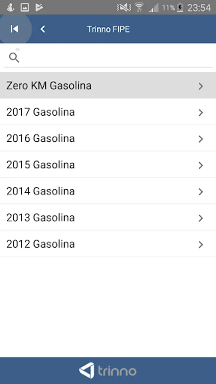Viewport: 216px width, 384px height.
Task: Tap the magnifier search icon
Action: point(14,58)
